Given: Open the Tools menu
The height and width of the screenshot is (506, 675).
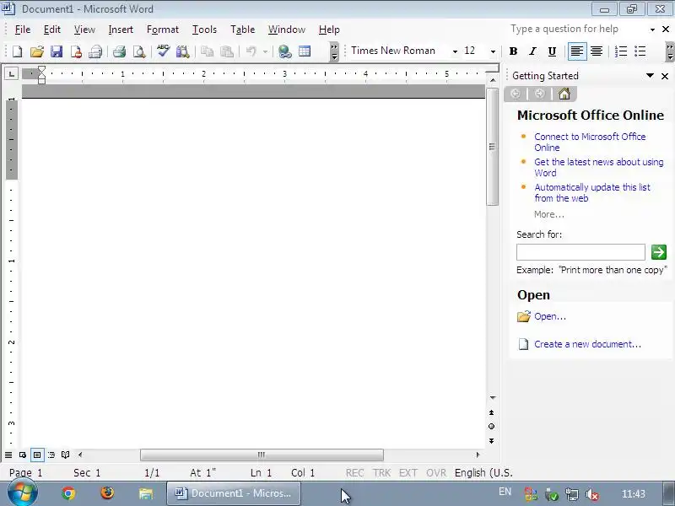Looking at the screenshot, I should pyautogui.click(x=204, y=30).
